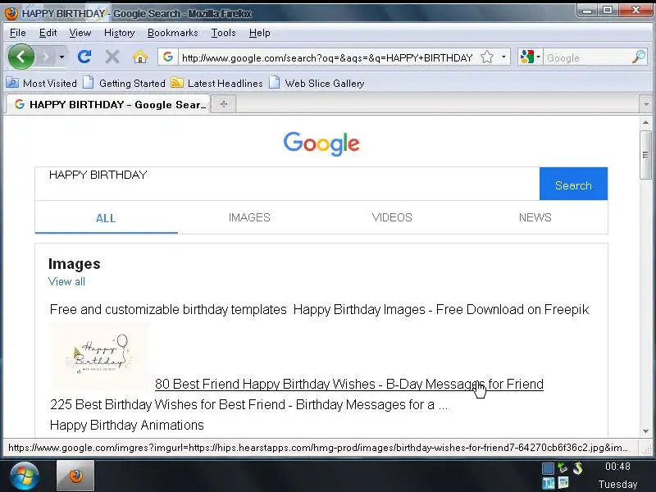Open Free and customizable birthday templates result
Image resolution: width=656 pixels, height=492 pixels.
pos(168,310)
